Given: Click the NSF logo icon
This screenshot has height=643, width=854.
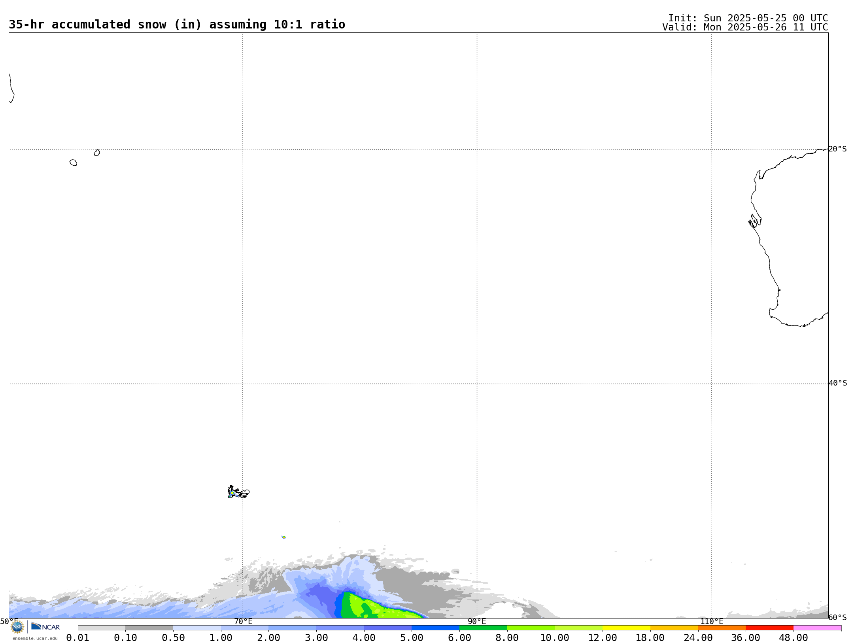Looking at the screenshot, I should click(17, 627).
